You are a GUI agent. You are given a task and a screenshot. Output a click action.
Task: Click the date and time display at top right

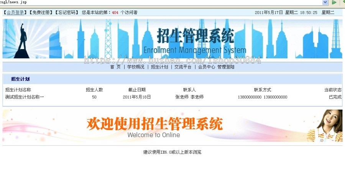pyautogui.click(x=294, y=13)
